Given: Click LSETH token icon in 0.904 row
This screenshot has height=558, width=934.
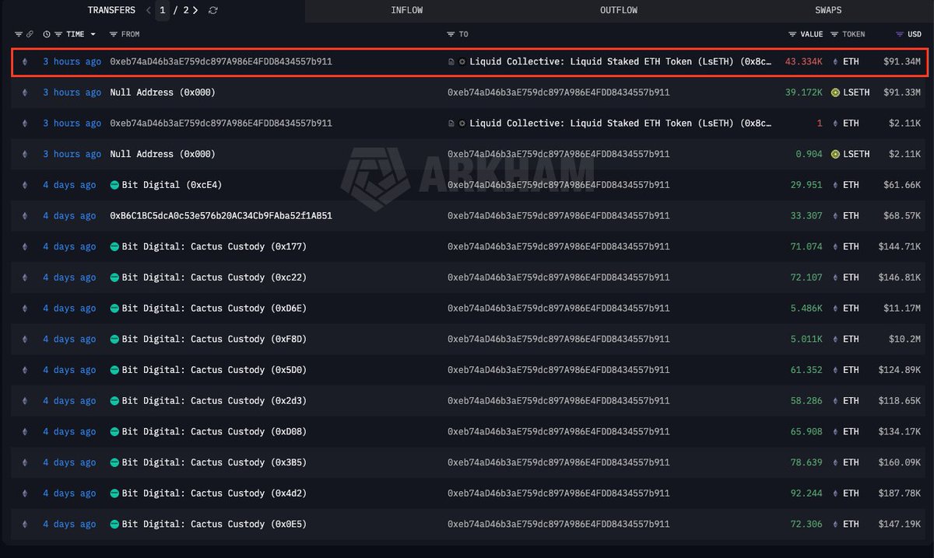Looking at the screenshot, I should (835, 154).
